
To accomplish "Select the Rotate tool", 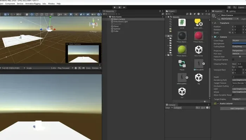I will [x=37, y=14].
